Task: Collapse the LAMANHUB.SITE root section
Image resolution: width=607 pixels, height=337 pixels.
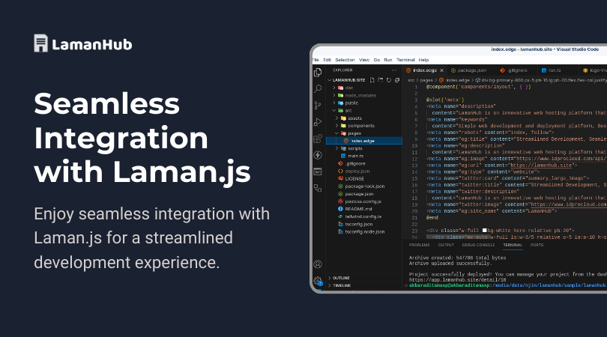Action: point(330,80)
